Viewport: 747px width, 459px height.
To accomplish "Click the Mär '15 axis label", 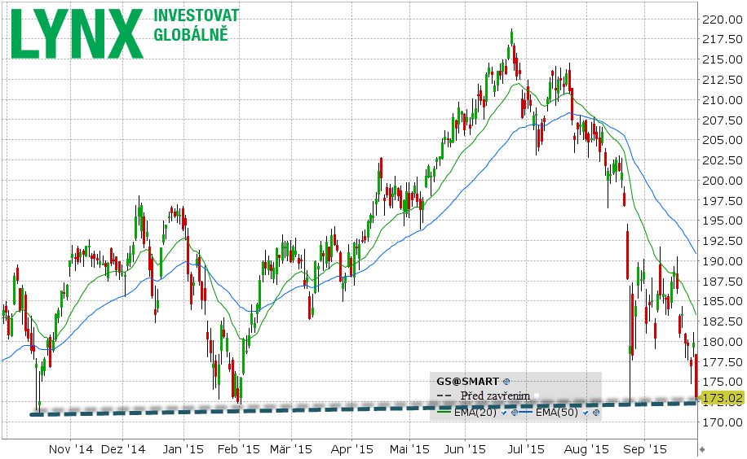I will point(290,449).
